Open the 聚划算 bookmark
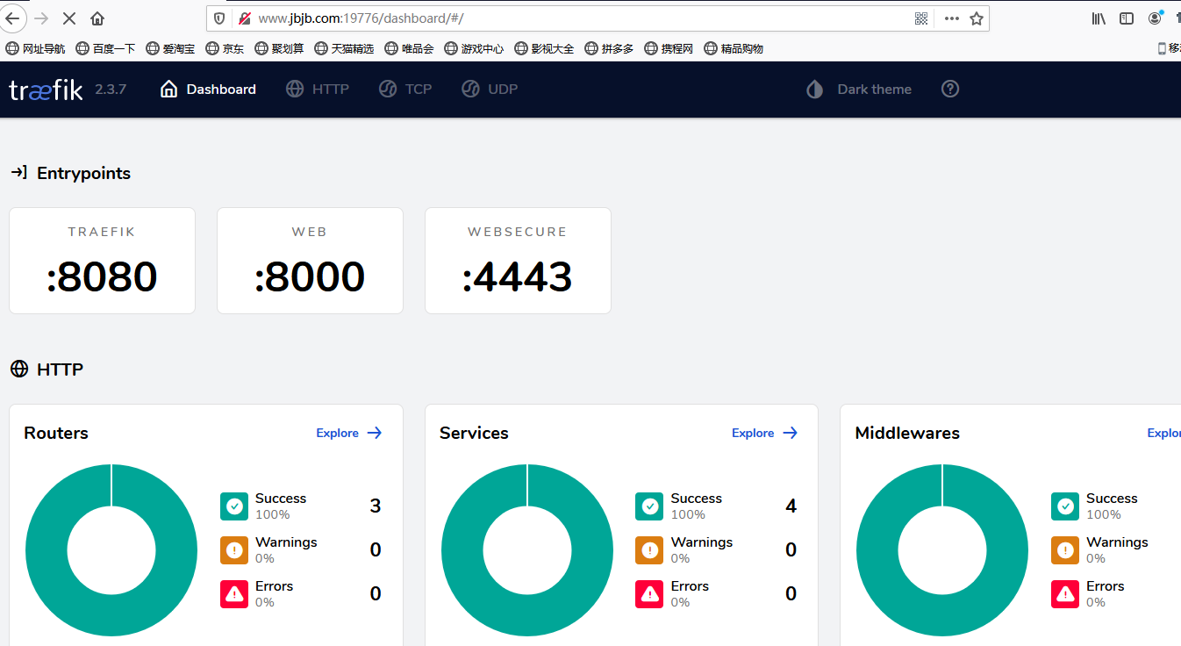The image size is (1181, 646). tap(279, 49)
